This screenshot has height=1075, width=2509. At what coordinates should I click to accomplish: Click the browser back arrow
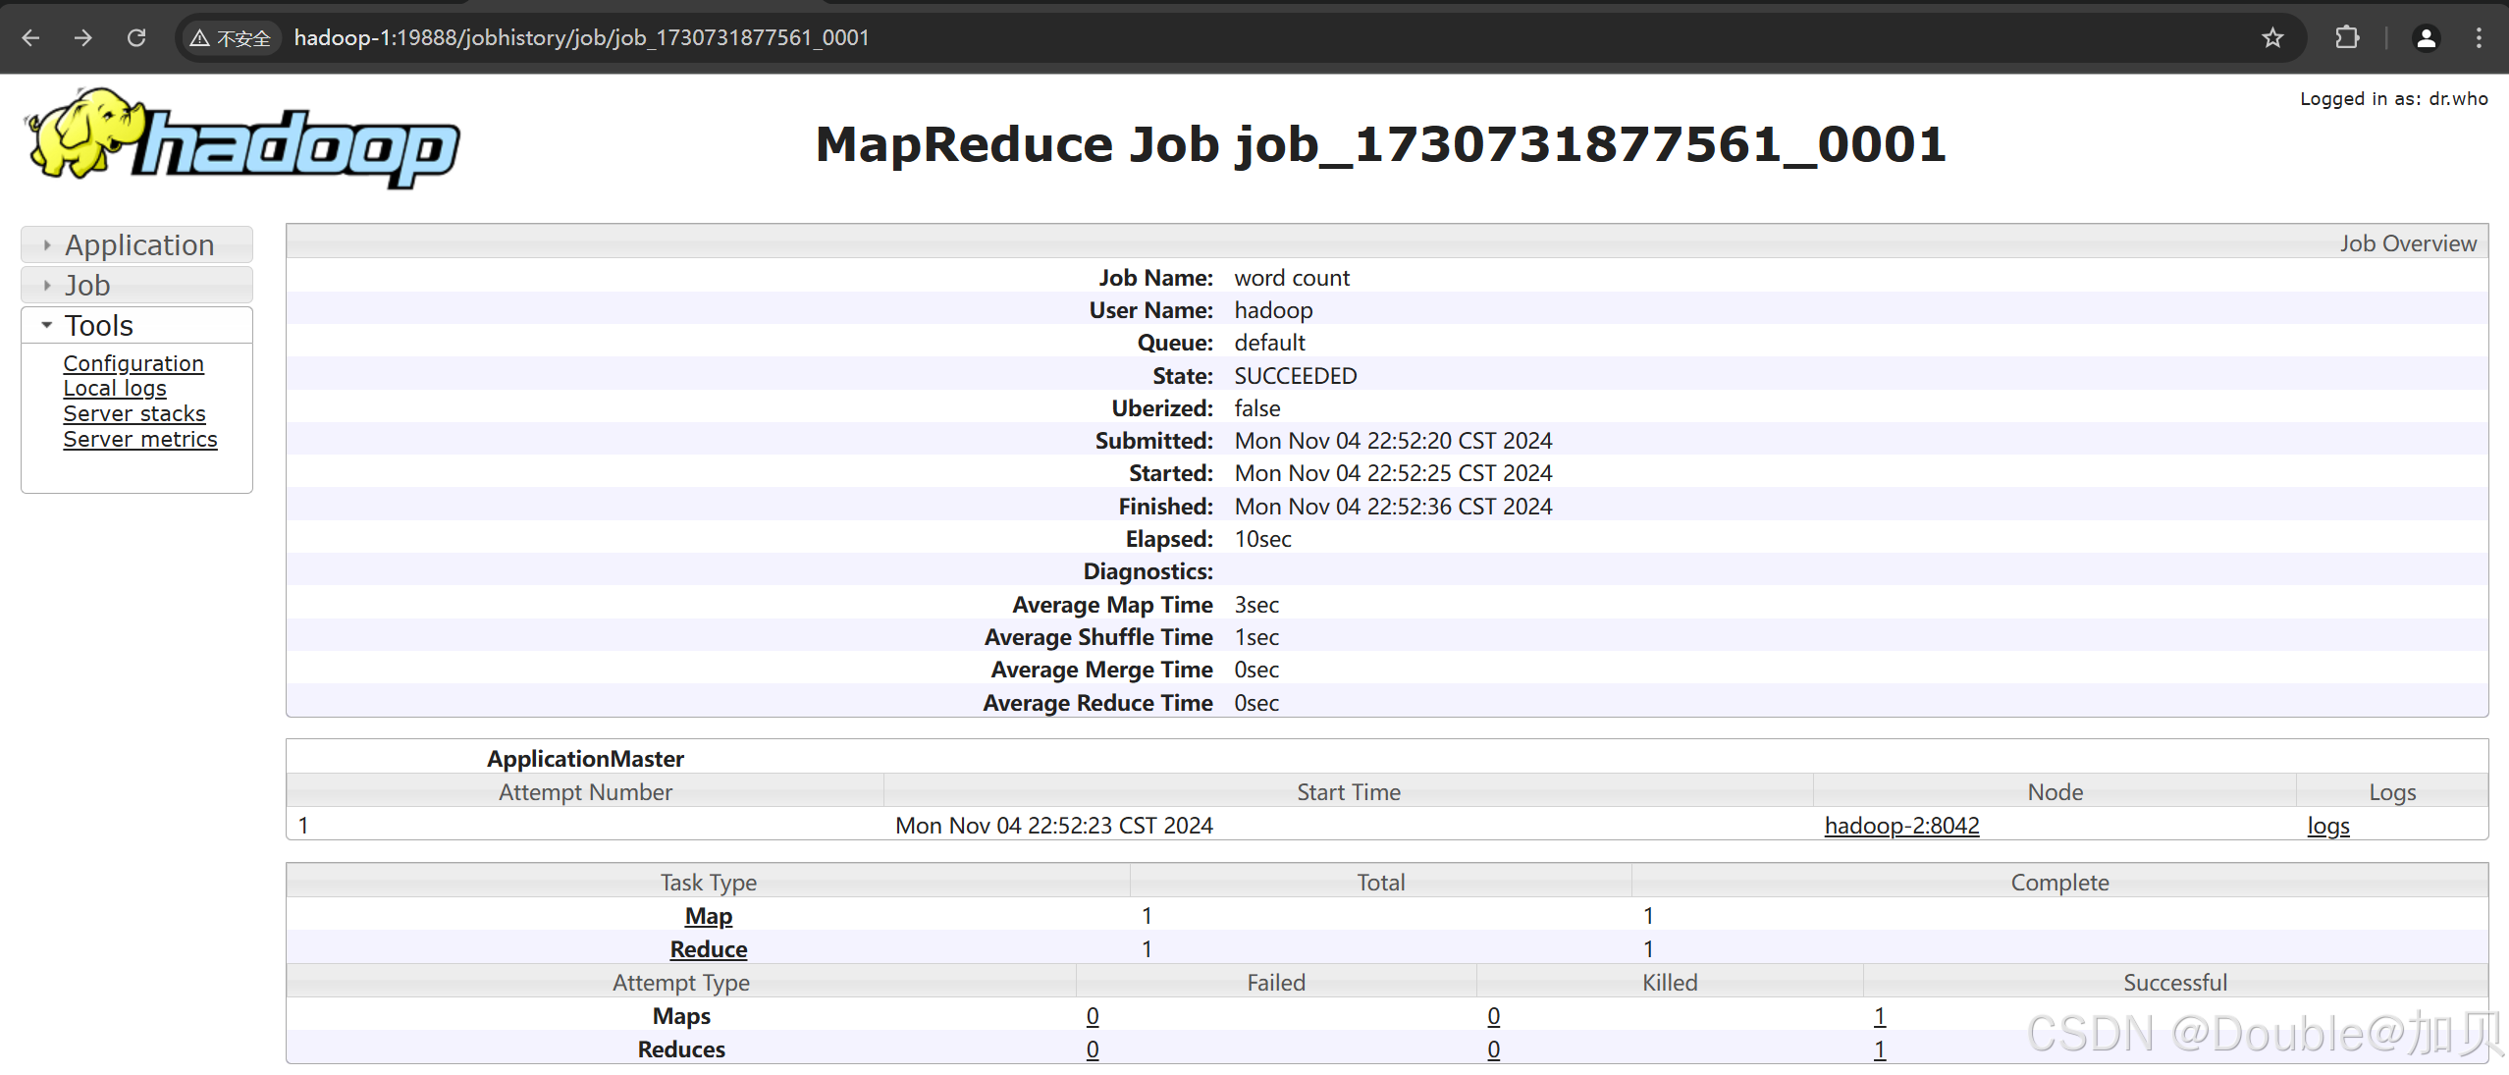point(30,37)
